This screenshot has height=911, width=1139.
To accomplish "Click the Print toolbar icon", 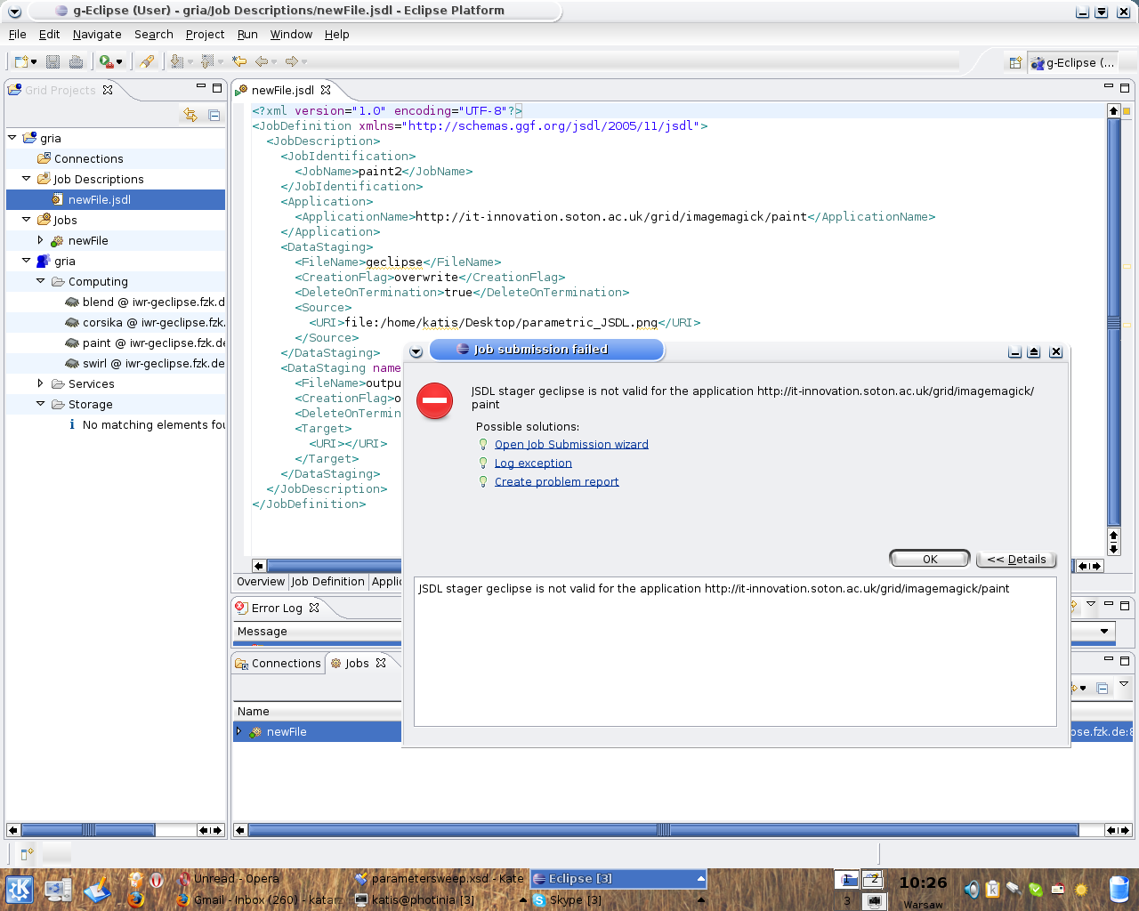I will [x=77, y=61].
